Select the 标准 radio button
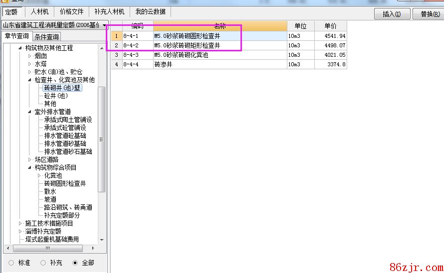 [11, 263]
